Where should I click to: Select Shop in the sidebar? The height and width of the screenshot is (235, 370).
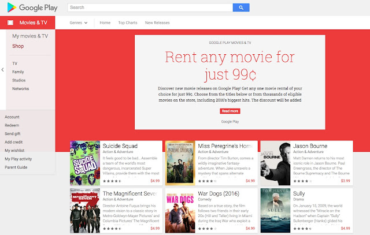(x=18, y=46)
